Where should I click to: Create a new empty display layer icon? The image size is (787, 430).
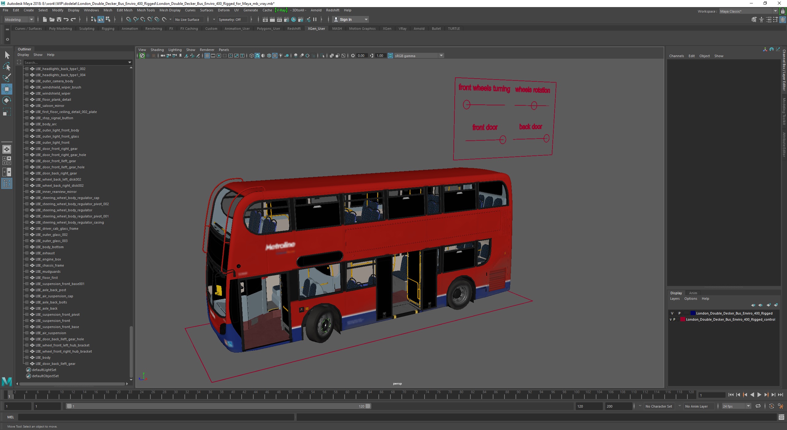pyautogui.click(x=769, y=305)
